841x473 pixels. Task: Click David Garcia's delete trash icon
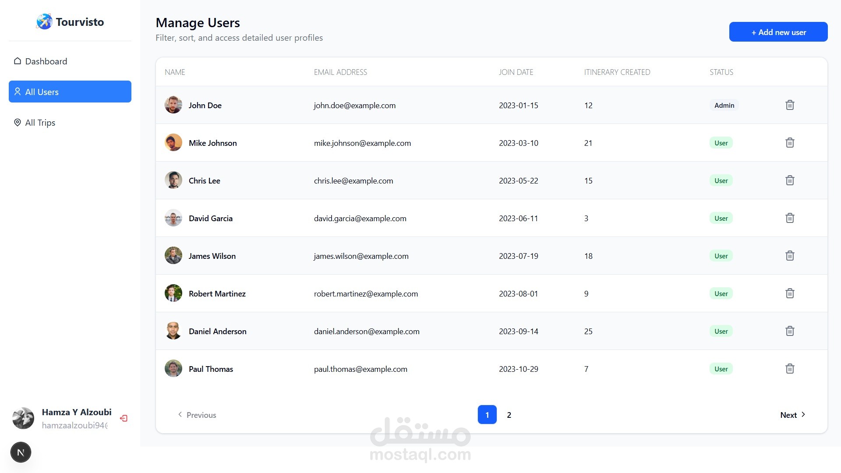point(790,218)
